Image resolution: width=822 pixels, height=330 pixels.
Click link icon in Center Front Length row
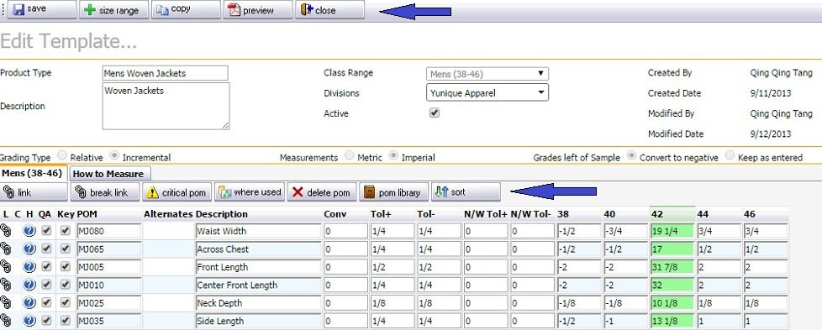click(x=5, y=285)
